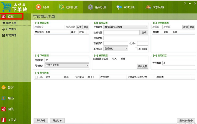The height and width of the screenshot is (124, 197).
Task: Focus the 京豆数量 input field
Action: tap(179, 63)
